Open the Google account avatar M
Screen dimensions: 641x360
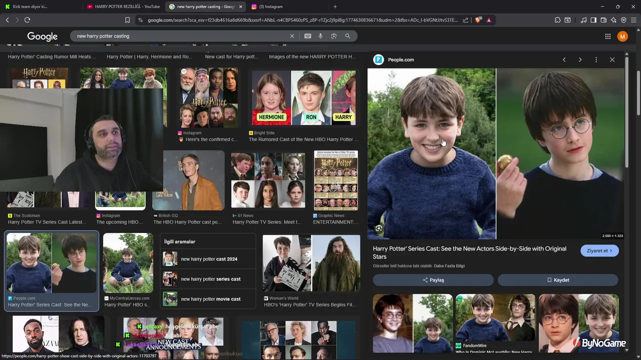point(622,36)
